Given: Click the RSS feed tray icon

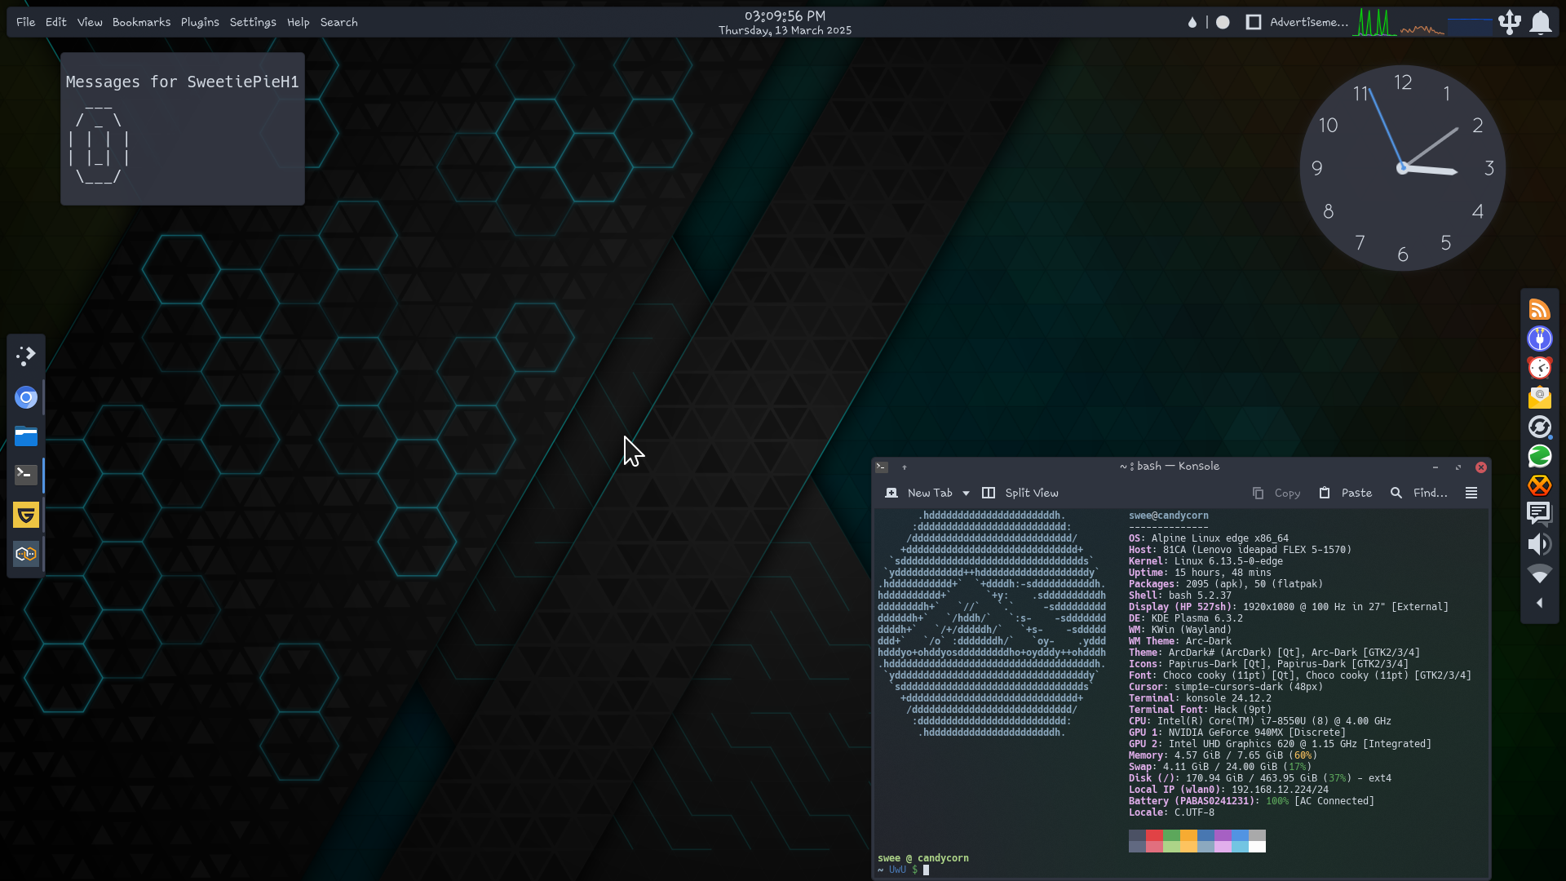Looking at the screenshot, I should 1539,310.
